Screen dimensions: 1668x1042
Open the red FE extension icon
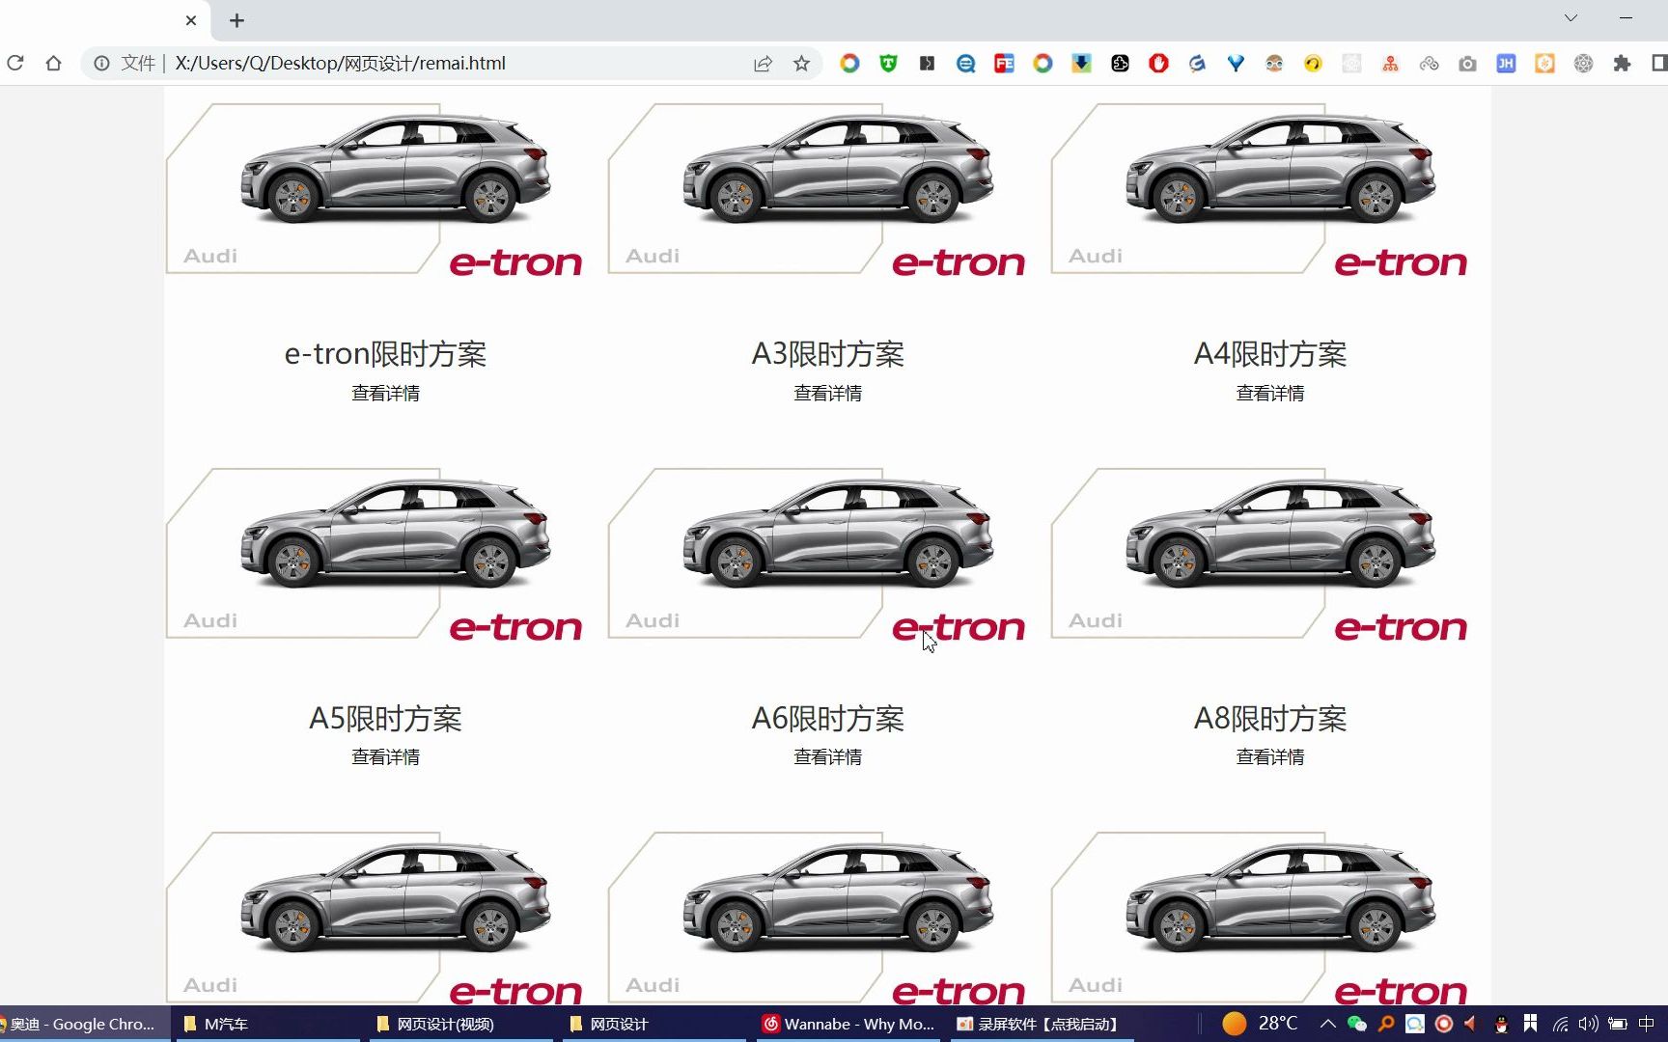pyautogui.click(x=1004, y=64)
